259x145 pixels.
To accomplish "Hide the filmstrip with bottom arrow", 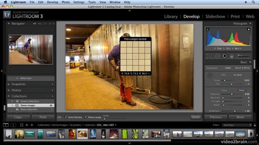I will [129, 143].
